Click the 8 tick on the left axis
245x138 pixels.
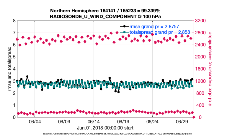14,21
